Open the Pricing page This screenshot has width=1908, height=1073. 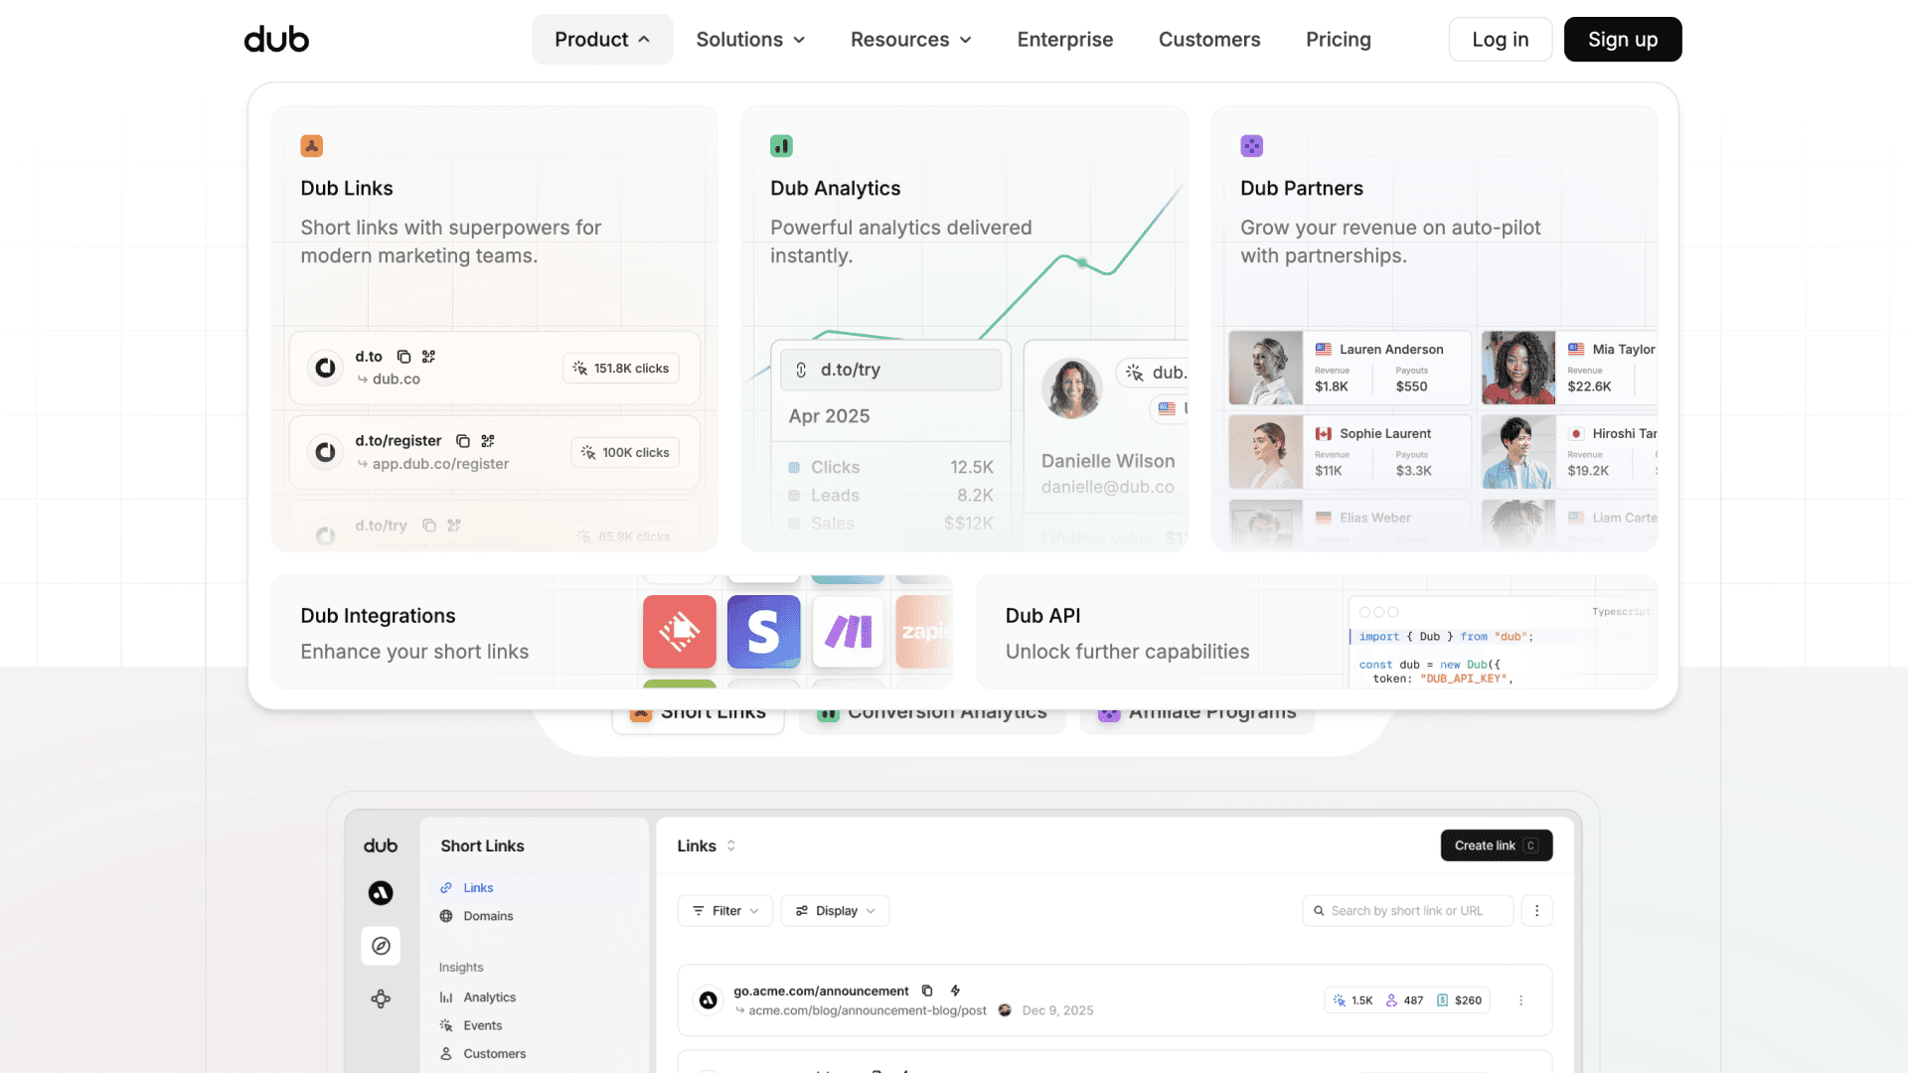[1338, 40]
